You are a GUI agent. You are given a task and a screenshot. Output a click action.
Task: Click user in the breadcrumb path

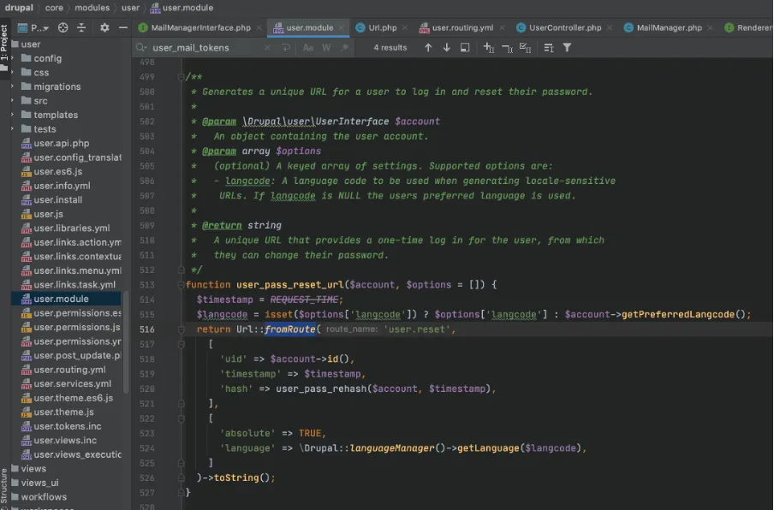130,8
